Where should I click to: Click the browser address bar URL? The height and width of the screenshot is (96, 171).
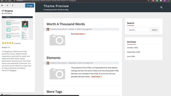(46, 1)
